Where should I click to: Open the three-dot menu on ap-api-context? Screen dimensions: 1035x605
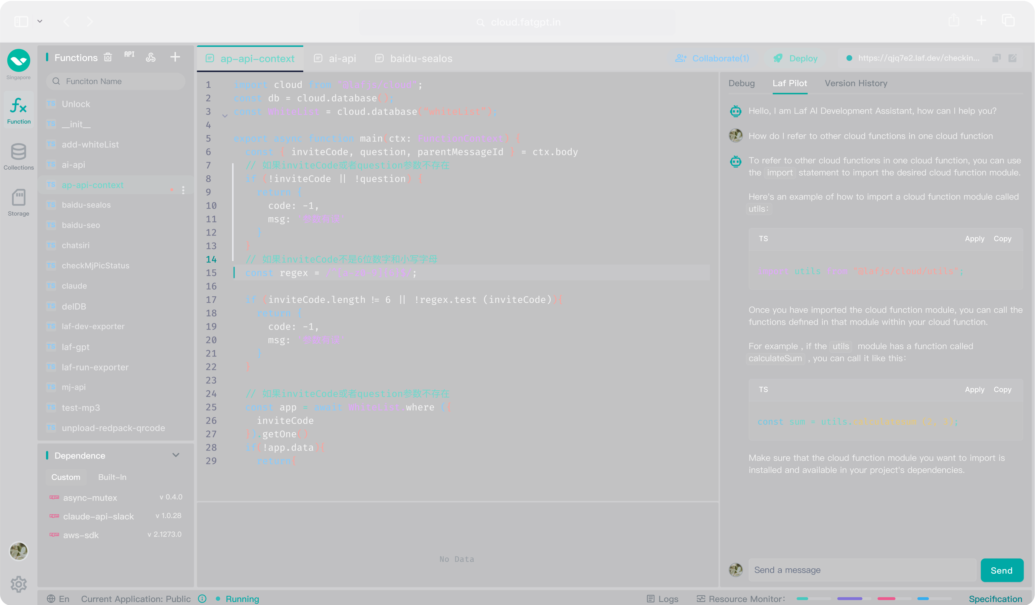click(x=183, y=189)
